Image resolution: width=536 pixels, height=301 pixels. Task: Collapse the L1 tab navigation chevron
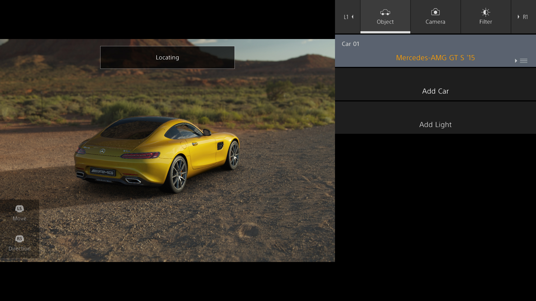[353, 17]
